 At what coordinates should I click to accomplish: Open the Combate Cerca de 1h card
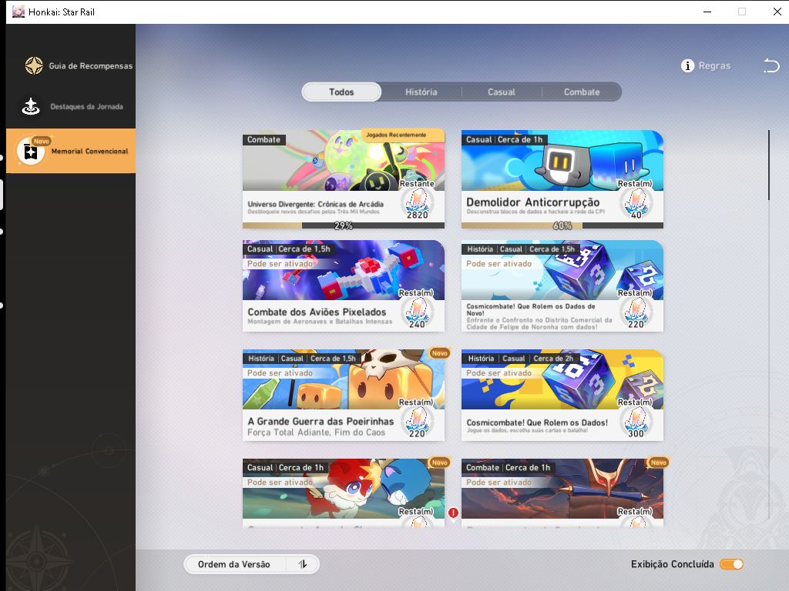[562, 492]
